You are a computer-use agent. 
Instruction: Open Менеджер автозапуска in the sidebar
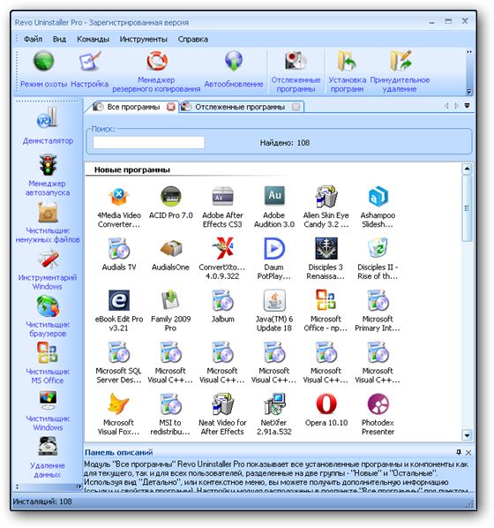48,175
